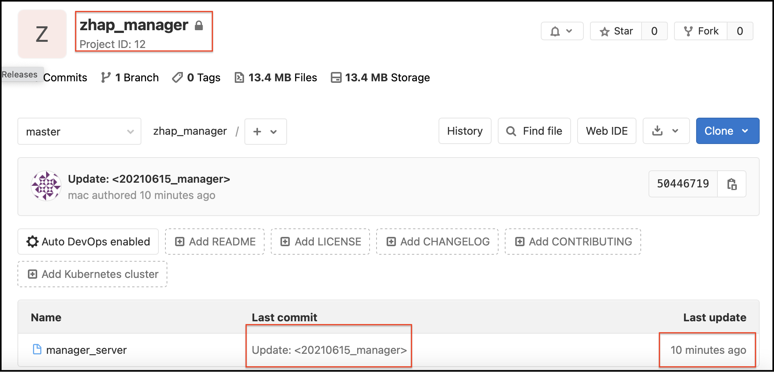Open the Clone dropdown

(727, 131)
